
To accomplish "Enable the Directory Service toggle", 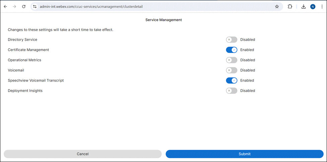I will (232, 40).
